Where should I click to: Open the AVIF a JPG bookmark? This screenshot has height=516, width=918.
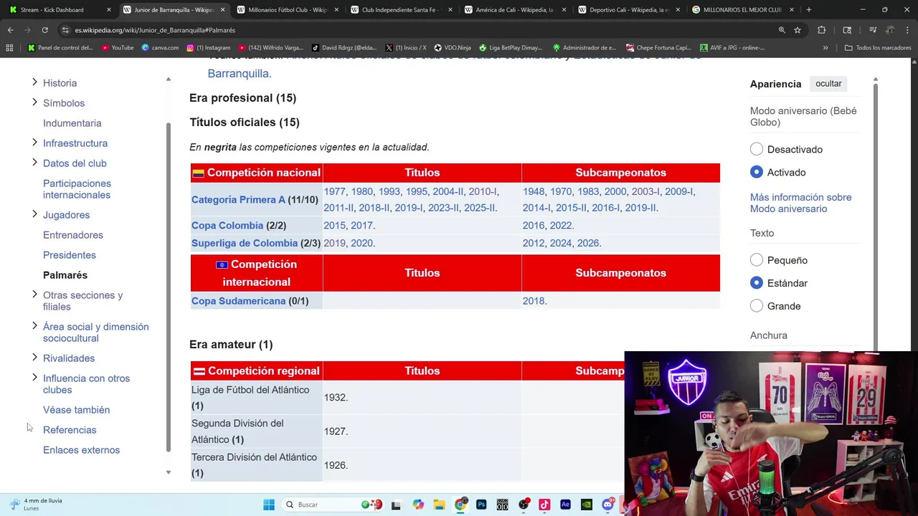[x=732, y=48]
